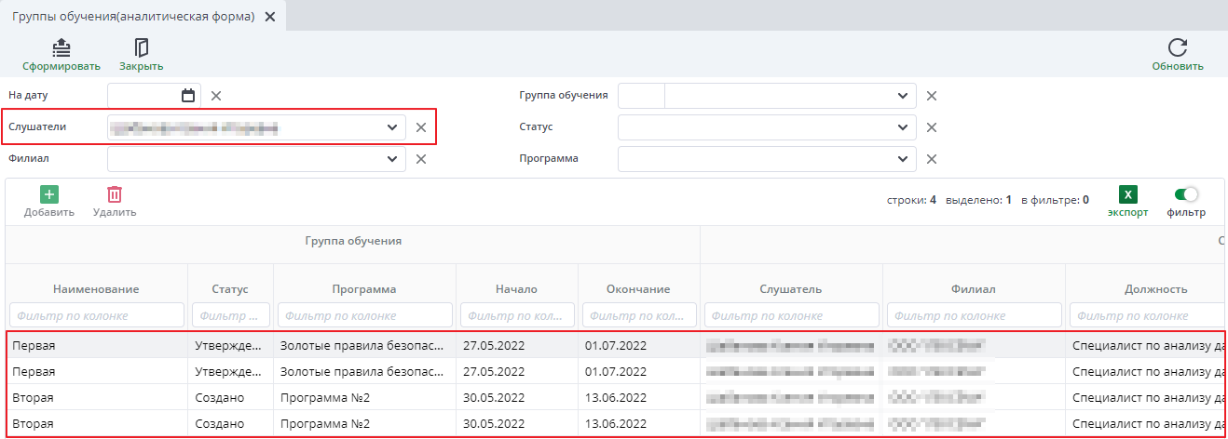Sort by Наименование column header
Screen dimensions: 1228x439
coord(96,289)
